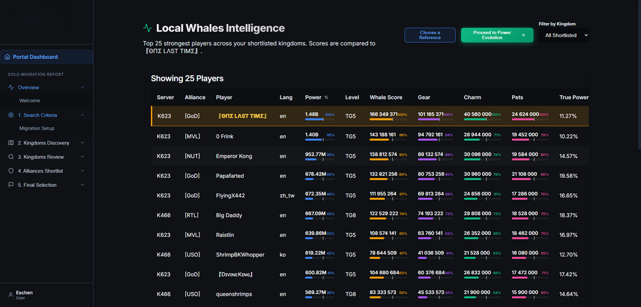Click the gear icon beside Search Criteria
The image size is (641, 307).
[x=11, y=115]
